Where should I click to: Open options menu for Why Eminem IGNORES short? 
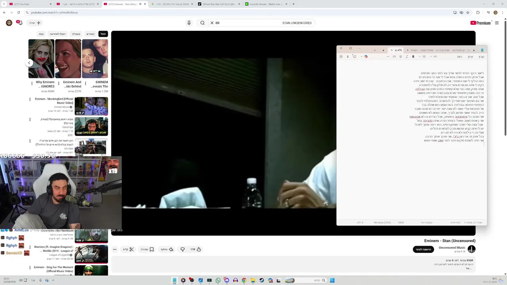[32, 84]
